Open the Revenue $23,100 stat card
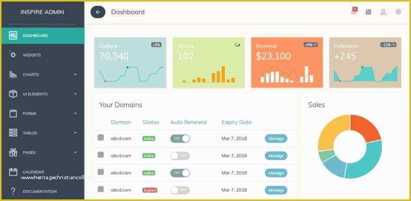 click(x=287, y=62)
